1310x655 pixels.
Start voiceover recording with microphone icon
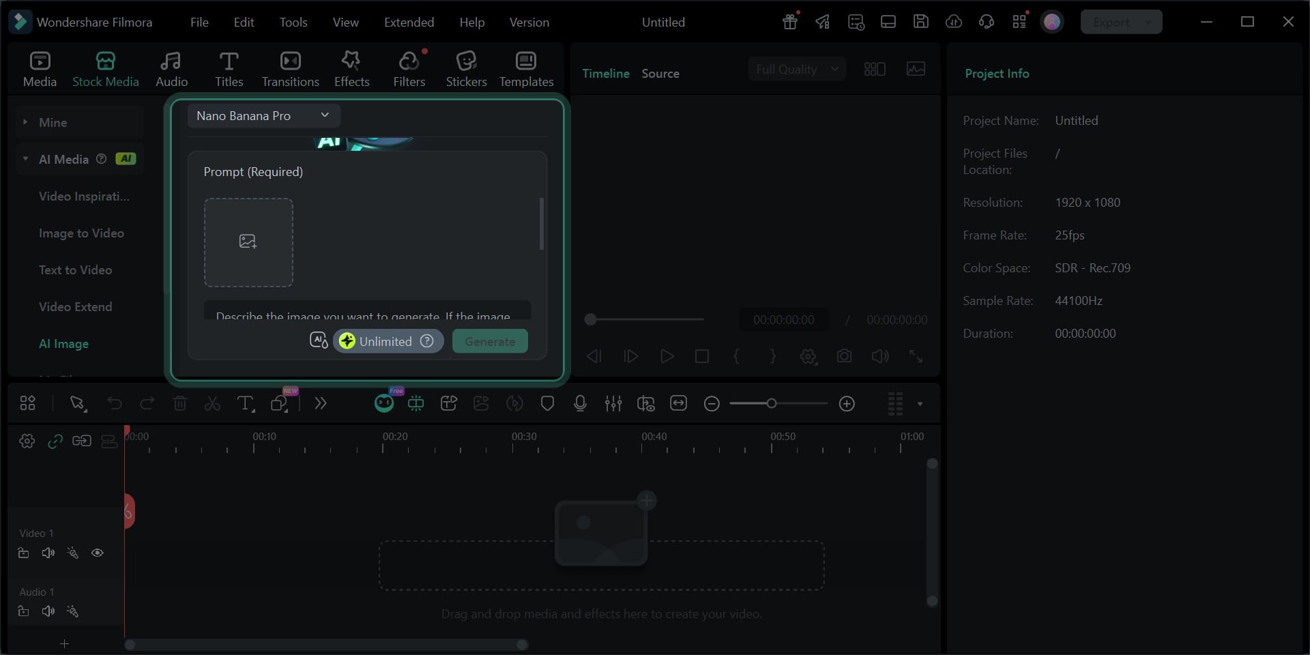pyautogui.click(x=580, y=404)
